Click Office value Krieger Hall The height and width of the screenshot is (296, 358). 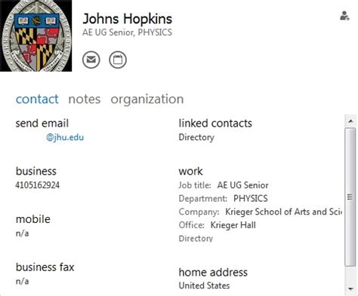233,225
